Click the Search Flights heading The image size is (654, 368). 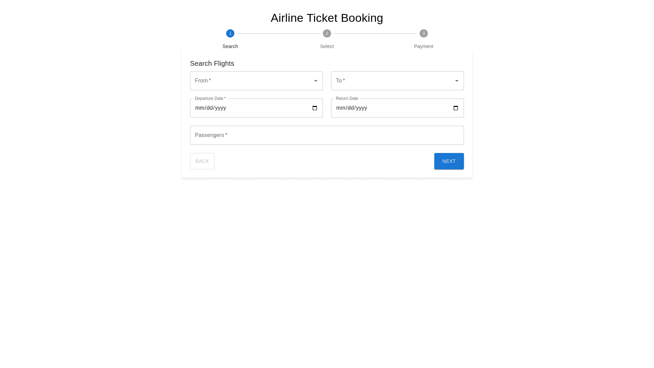coord(212,63)
